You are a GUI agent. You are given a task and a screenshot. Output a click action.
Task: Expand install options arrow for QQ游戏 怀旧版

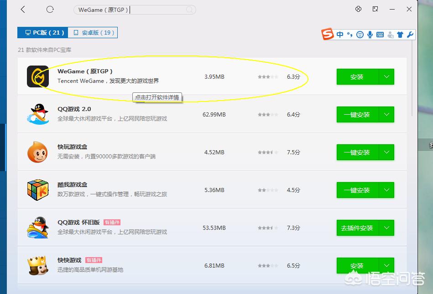[x=386, y=228]
